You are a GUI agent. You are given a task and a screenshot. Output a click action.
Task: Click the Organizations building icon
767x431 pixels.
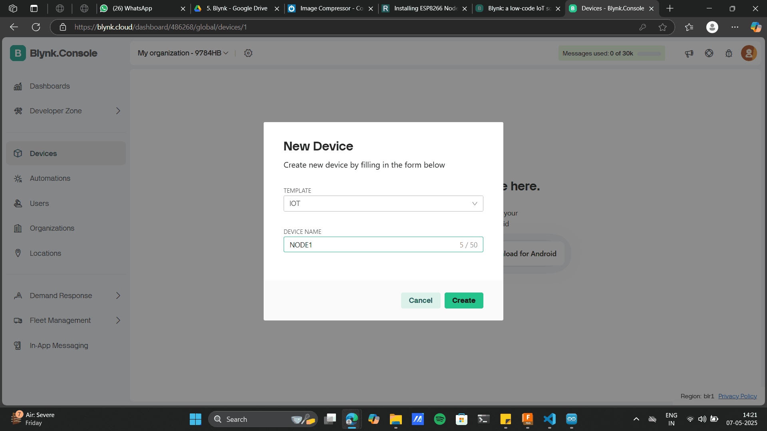18,228
